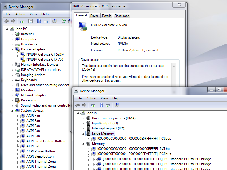
Task: Click scroll-up arrow in Device status box
Action: [174, 66]
